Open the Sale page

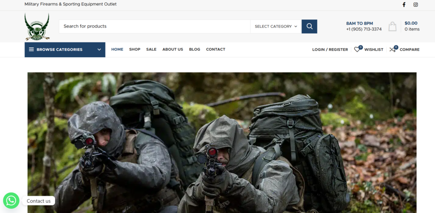pos(151,50)
